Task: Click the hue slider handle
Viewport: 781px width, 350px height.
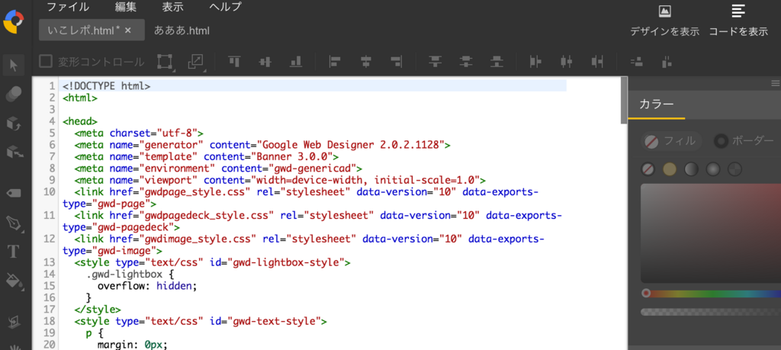Action: click(x=646, y=294)
